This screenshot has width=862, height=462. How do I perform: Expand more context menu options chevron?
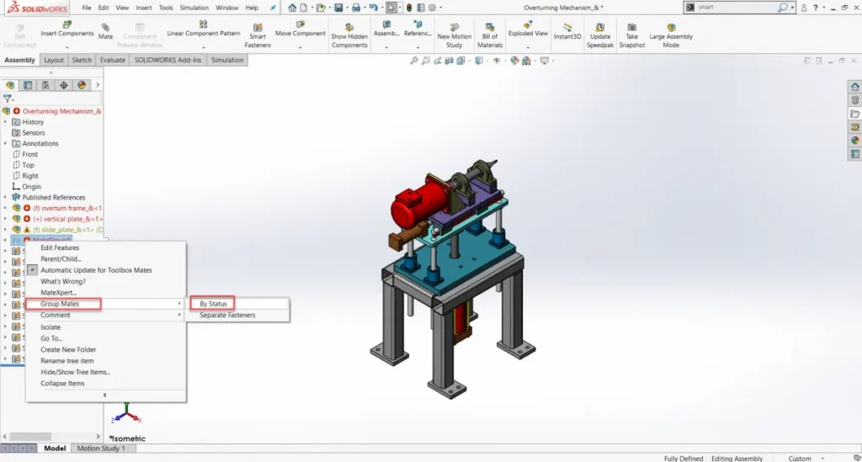tap(105, 395)
